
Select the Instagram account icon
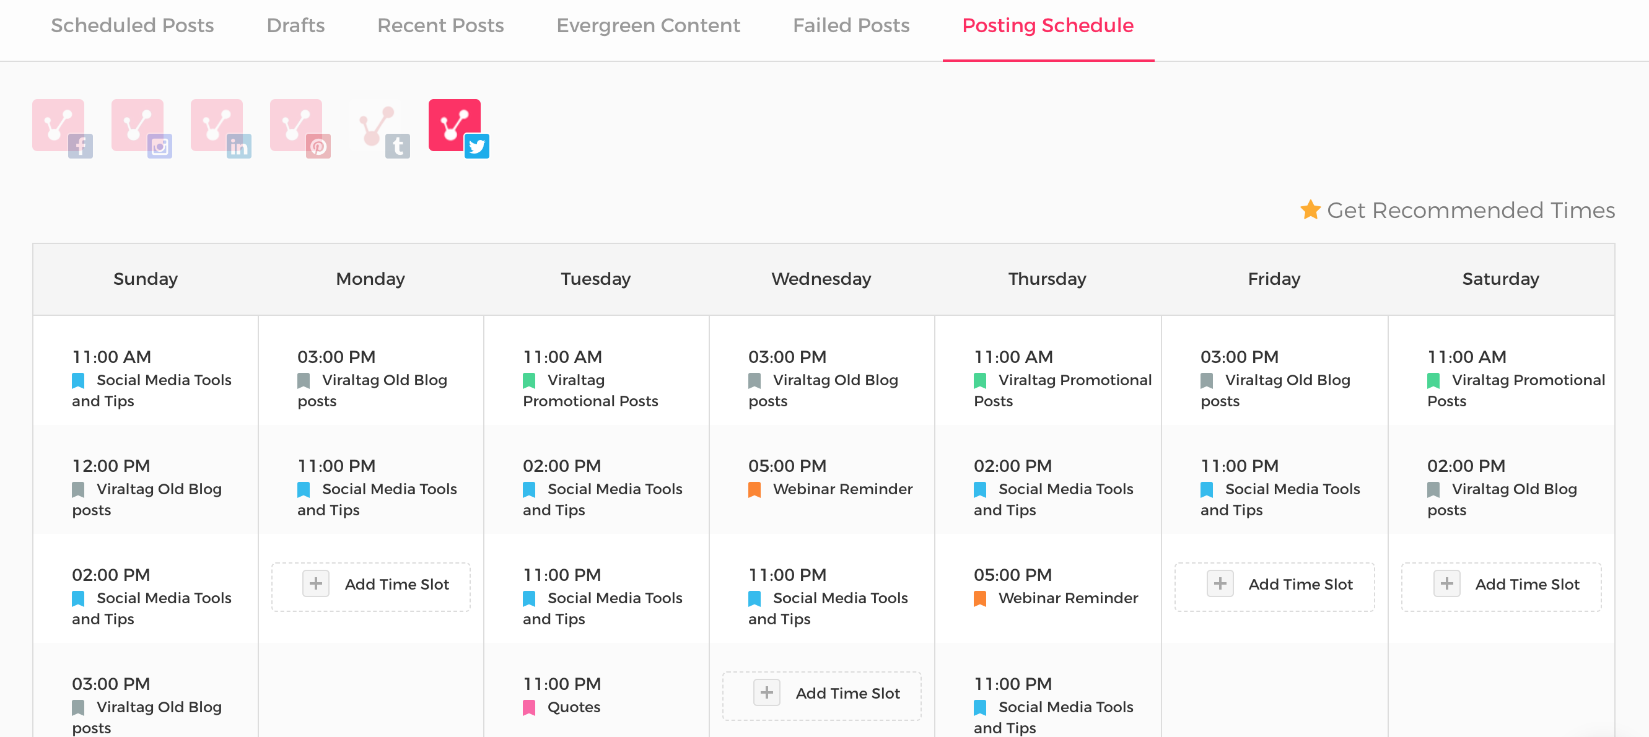[x=140, y=127]
